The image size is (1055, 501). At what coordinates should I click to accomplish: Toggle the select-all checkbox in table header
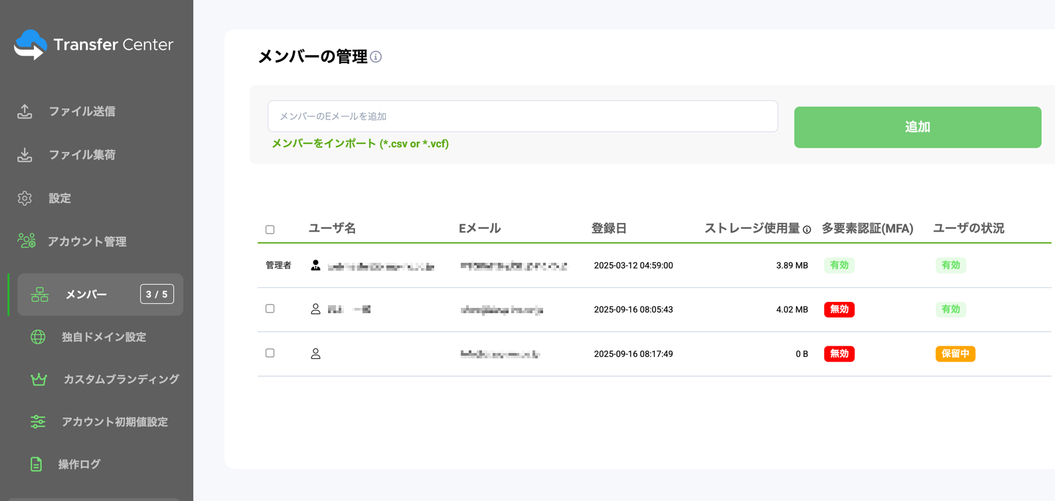[270, 230]
